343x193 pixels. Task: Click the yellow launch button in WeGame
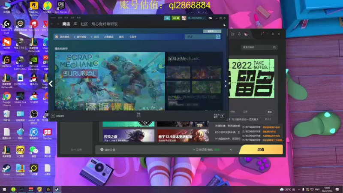[261, 150]
